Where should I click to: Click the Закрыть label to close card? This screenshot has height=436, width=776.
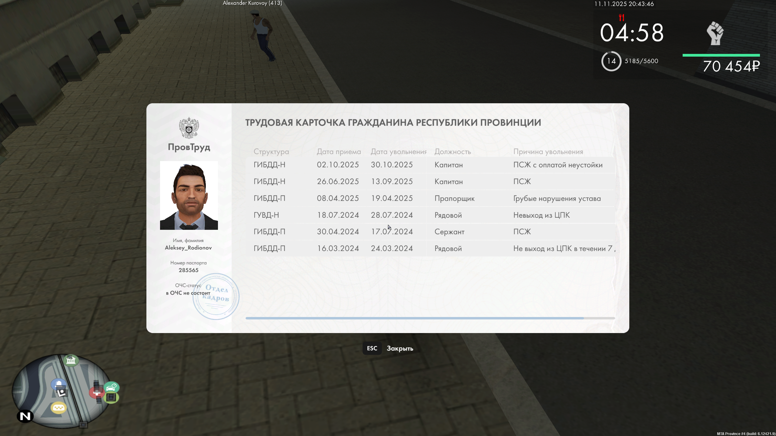[400, 348]
